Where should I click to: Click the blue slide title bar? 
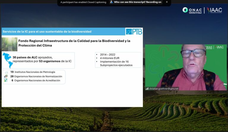click(62, 31)
